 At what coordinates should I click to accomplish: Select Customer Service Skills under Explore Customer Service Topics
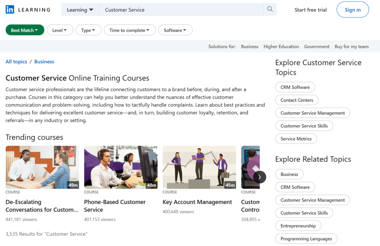click(304, 126)
